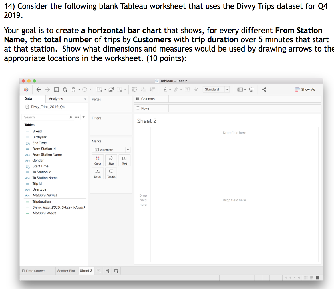This screenshot has height=289, width=334.
Task: Select the Detail shelf on Marks card
Action: [x=98, y=173]
